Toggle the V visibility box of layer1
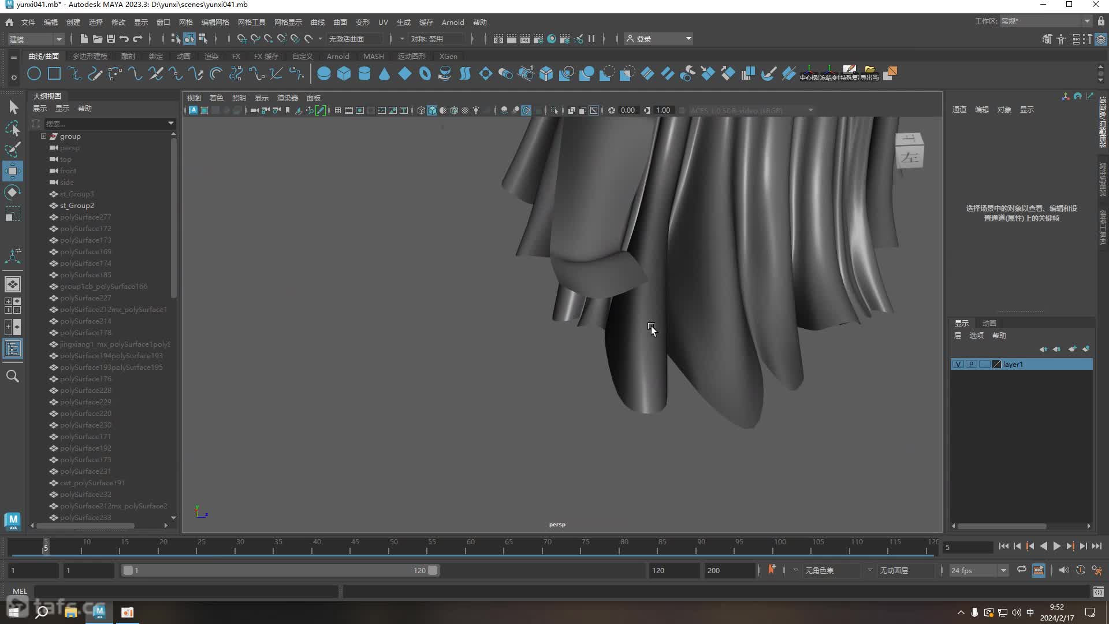The width and height of the screenshot is (1109, 624). coord(958,364)
